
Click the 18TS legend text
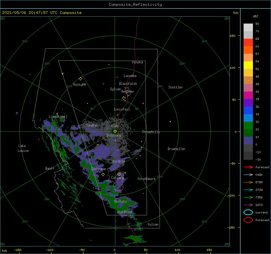[259, 205]
